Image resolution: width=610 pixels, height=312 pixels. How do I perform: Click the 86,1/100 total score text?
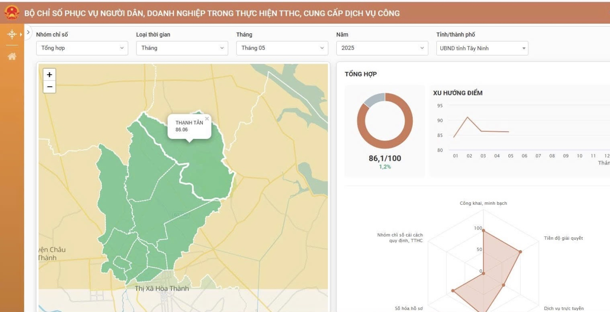385,158
